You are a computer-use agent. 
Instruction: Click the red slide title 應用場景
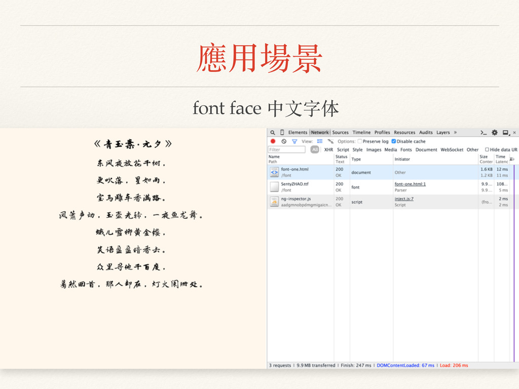click(x=259, y=58)
